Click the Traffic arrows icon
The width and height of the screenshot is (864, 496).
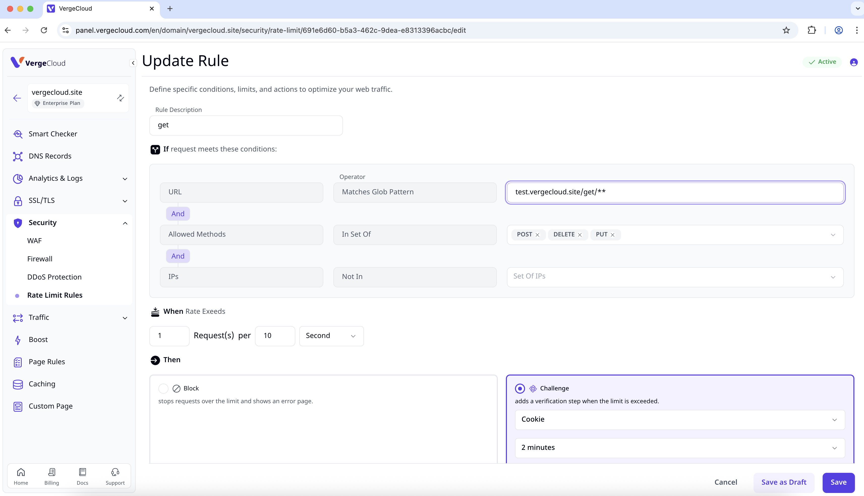(18, 318)
